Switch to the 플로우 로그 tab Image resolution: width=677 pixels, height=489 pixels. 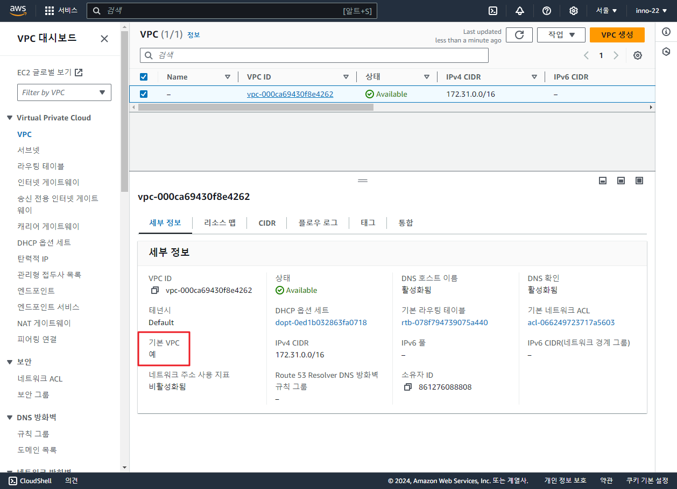(x=318, y=222)
